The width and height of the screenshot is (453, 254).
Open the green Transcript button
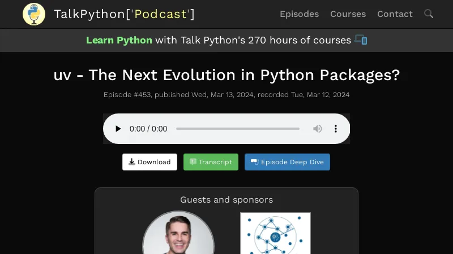coord(211,162)
